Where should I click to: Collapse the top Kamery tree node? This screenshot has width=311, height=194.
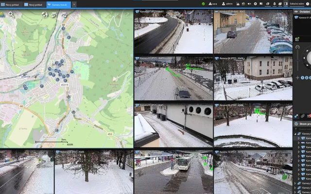coord(295,134)
